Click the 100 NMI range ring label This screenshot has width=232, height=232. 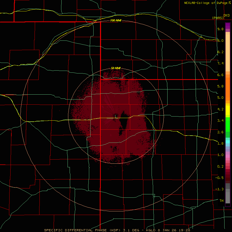116,20
